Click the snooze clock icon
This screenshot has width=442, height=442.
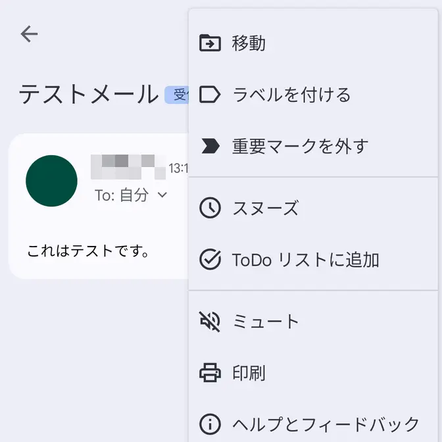[210, 209]
